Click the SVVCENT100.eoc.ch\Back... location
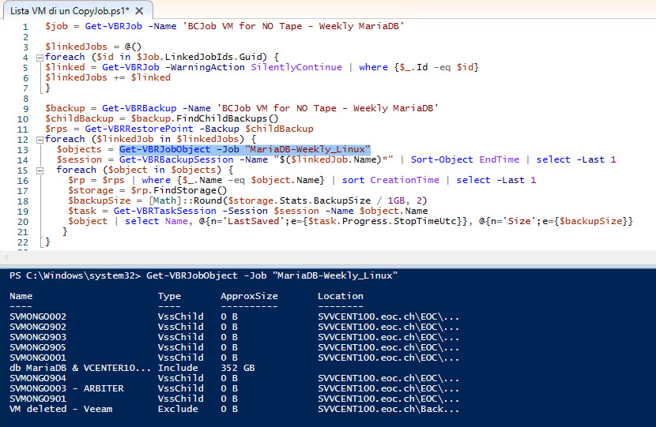The image size is (656, 427). [388, 409]
